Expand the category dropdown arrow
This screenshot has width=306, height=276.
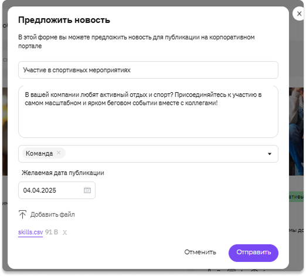pyautogui.click(x=270, y=154)
